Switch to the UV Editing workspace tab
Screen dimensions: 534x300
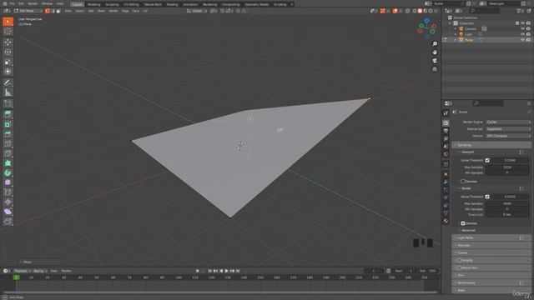131,4
